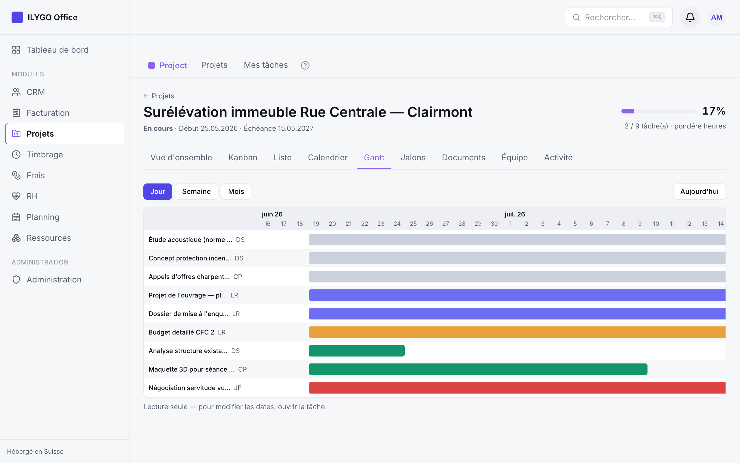Click the Projet de l'ouvrage purple bar

pos(517,295)
